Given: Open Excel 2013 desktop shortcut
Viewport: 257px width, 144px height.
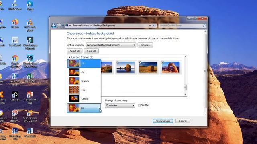Looking at the screenshot, I should click(x=30, y=78).
